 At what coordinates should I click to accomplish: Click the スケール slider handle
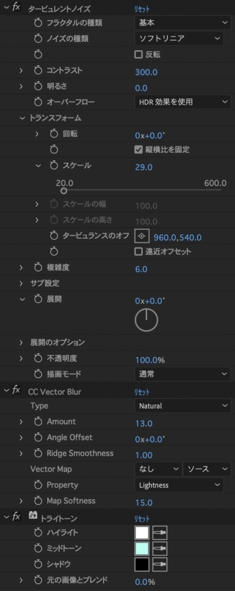(64, 190)
